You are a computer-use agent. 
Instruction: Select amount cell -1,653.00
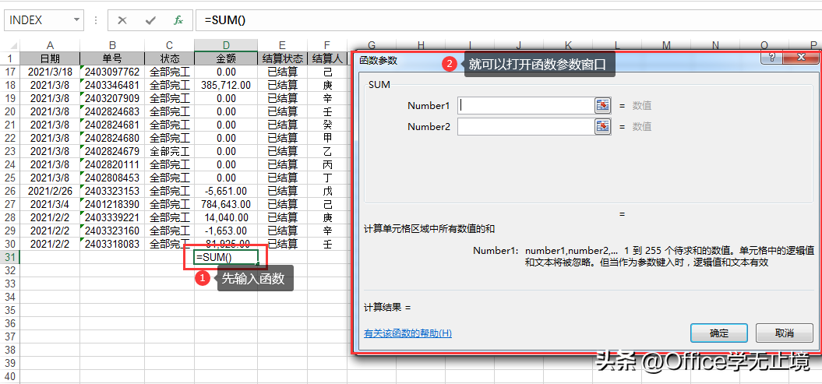pos(225,231)
